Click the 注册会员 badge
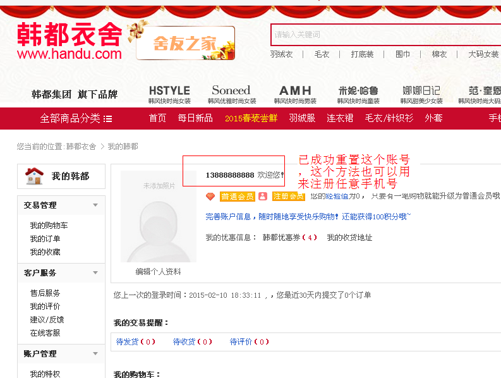501x378 pixels. 289,196
